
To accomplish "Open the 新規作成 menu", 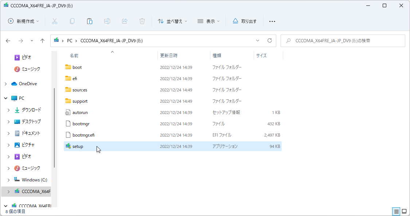I will 24,21.
